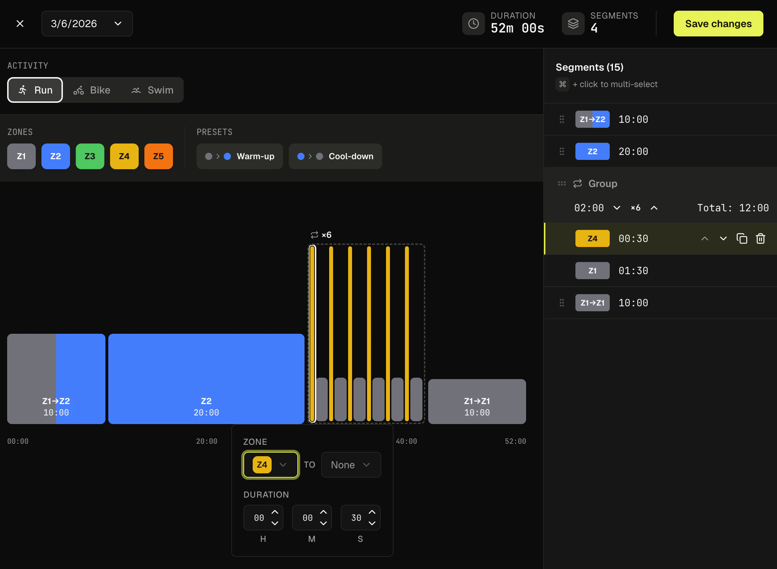Add the Warm-up preset

click(x=239, y=156)
